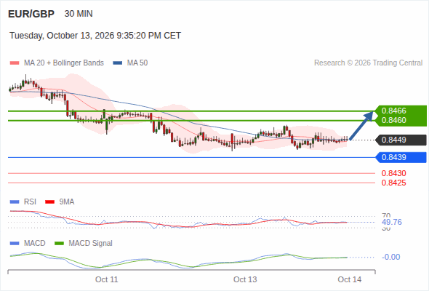Image resolution: width=429 pixels, height=291 pixels.
Task: Click the 30 MIN timeframe label
Action: tap(79, 14)
